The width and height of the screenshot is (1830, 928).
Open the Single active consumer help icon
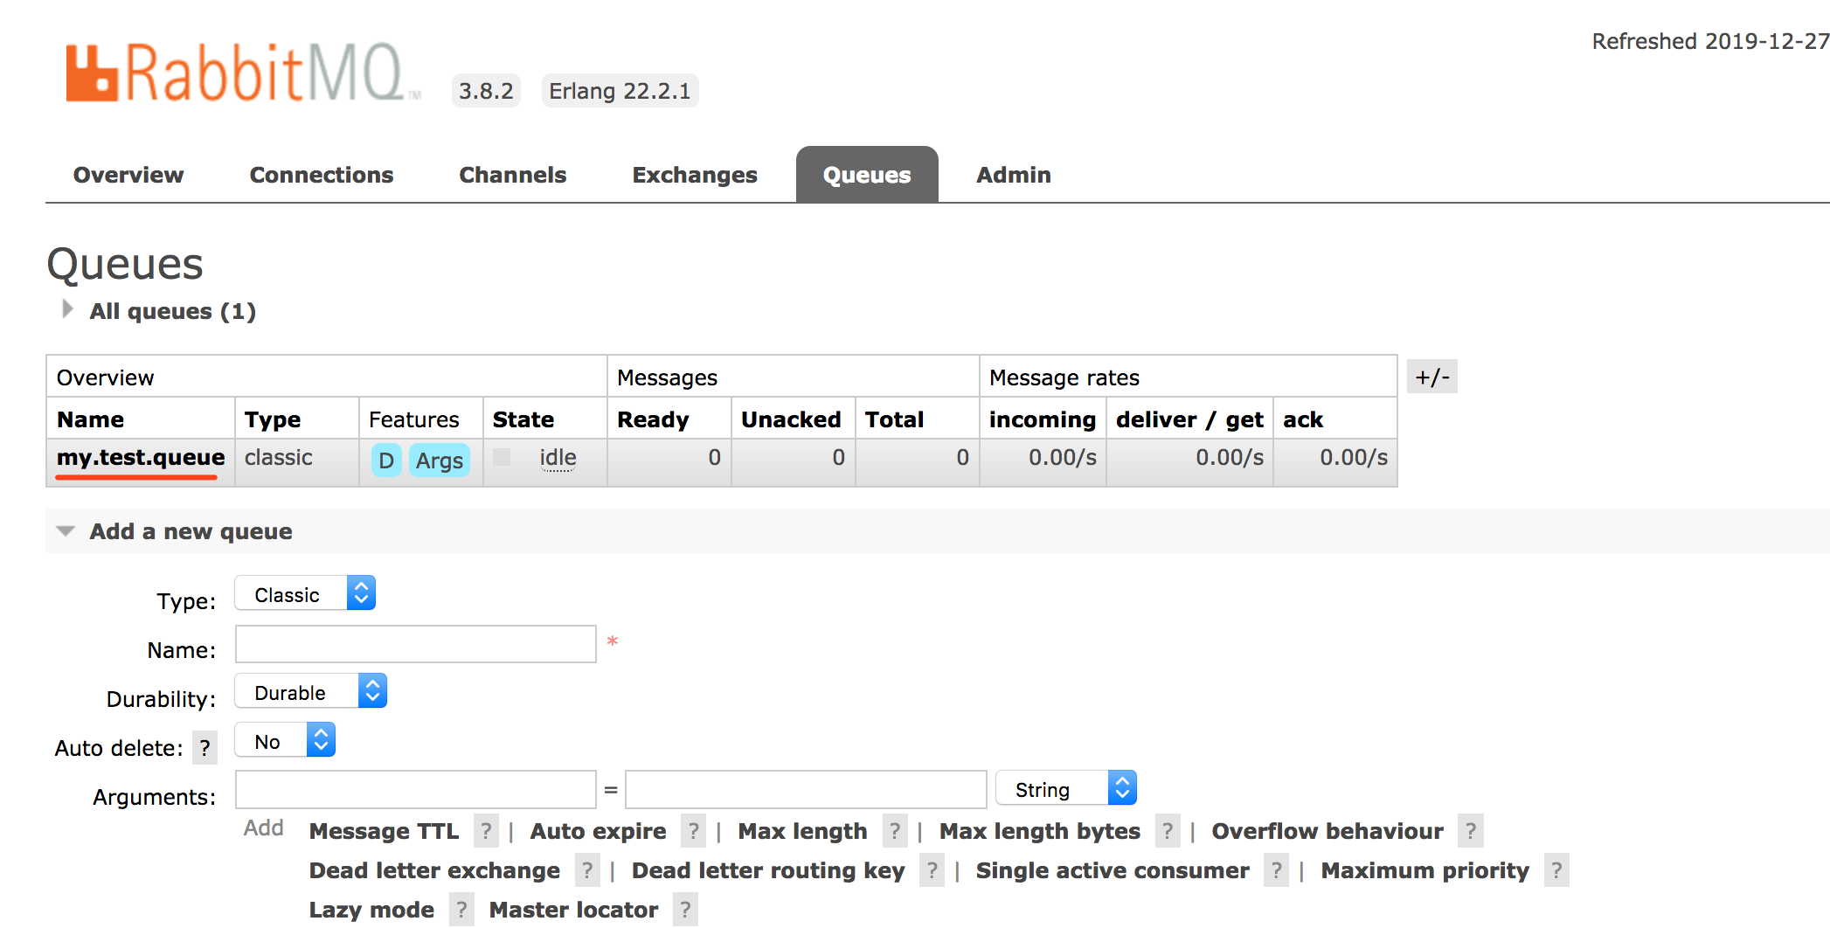click(1277, 870)
